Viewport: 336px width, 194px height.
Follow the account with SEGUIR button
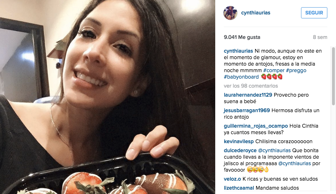(314, 13)
